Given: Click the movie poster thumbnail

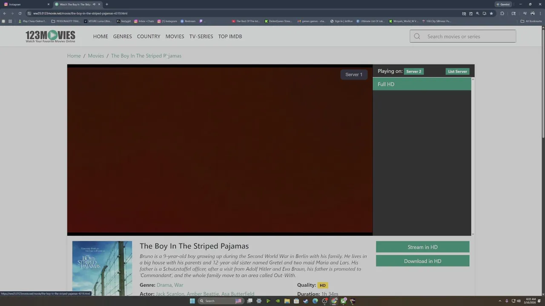Looking at the screenshot, I should tap(102, 269).
